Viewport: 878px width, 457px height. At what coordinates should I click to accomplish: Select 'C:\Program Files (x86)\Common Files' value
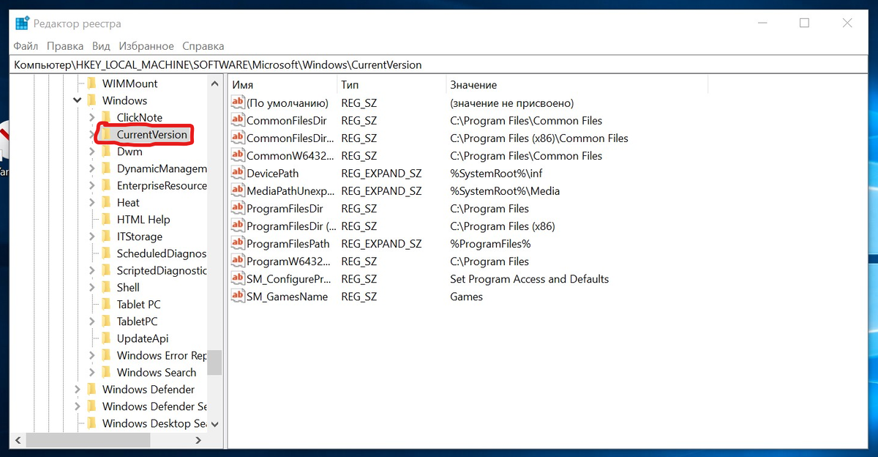tap(539, 138)
